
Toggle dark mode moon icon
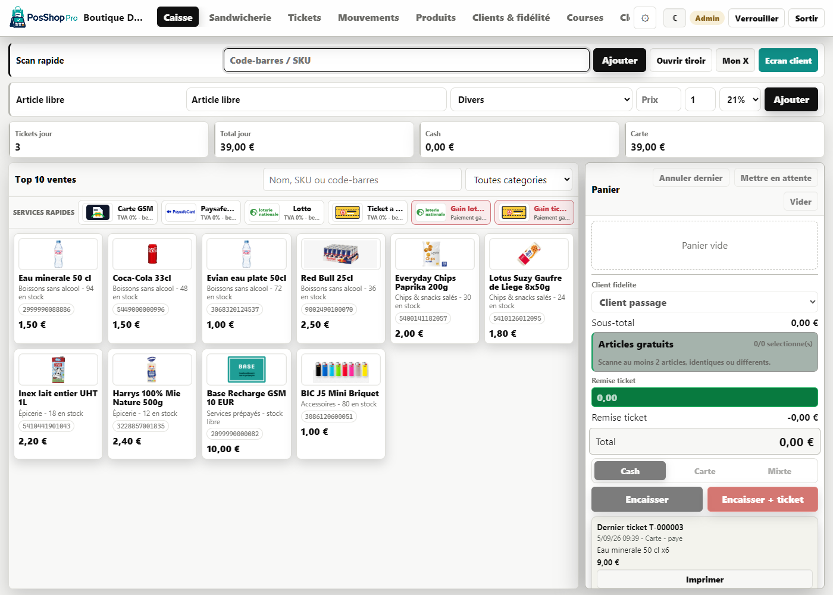(x=675, y=18)
